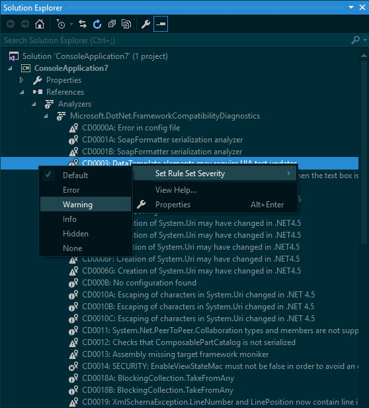Select the Solution 'ConsoleApplication7' node
The height and width of the screenshot is (408, 369).
(x=95, y=56)
